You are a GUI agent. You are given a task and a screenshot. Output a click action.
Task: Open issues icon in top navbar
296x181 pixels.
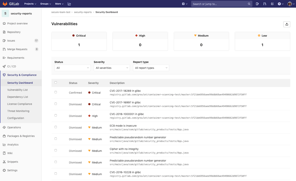coord(257,4)
